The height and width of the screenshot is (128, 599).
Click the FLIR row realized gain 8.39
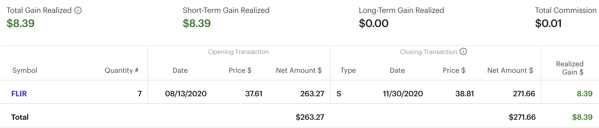[584, 94]
